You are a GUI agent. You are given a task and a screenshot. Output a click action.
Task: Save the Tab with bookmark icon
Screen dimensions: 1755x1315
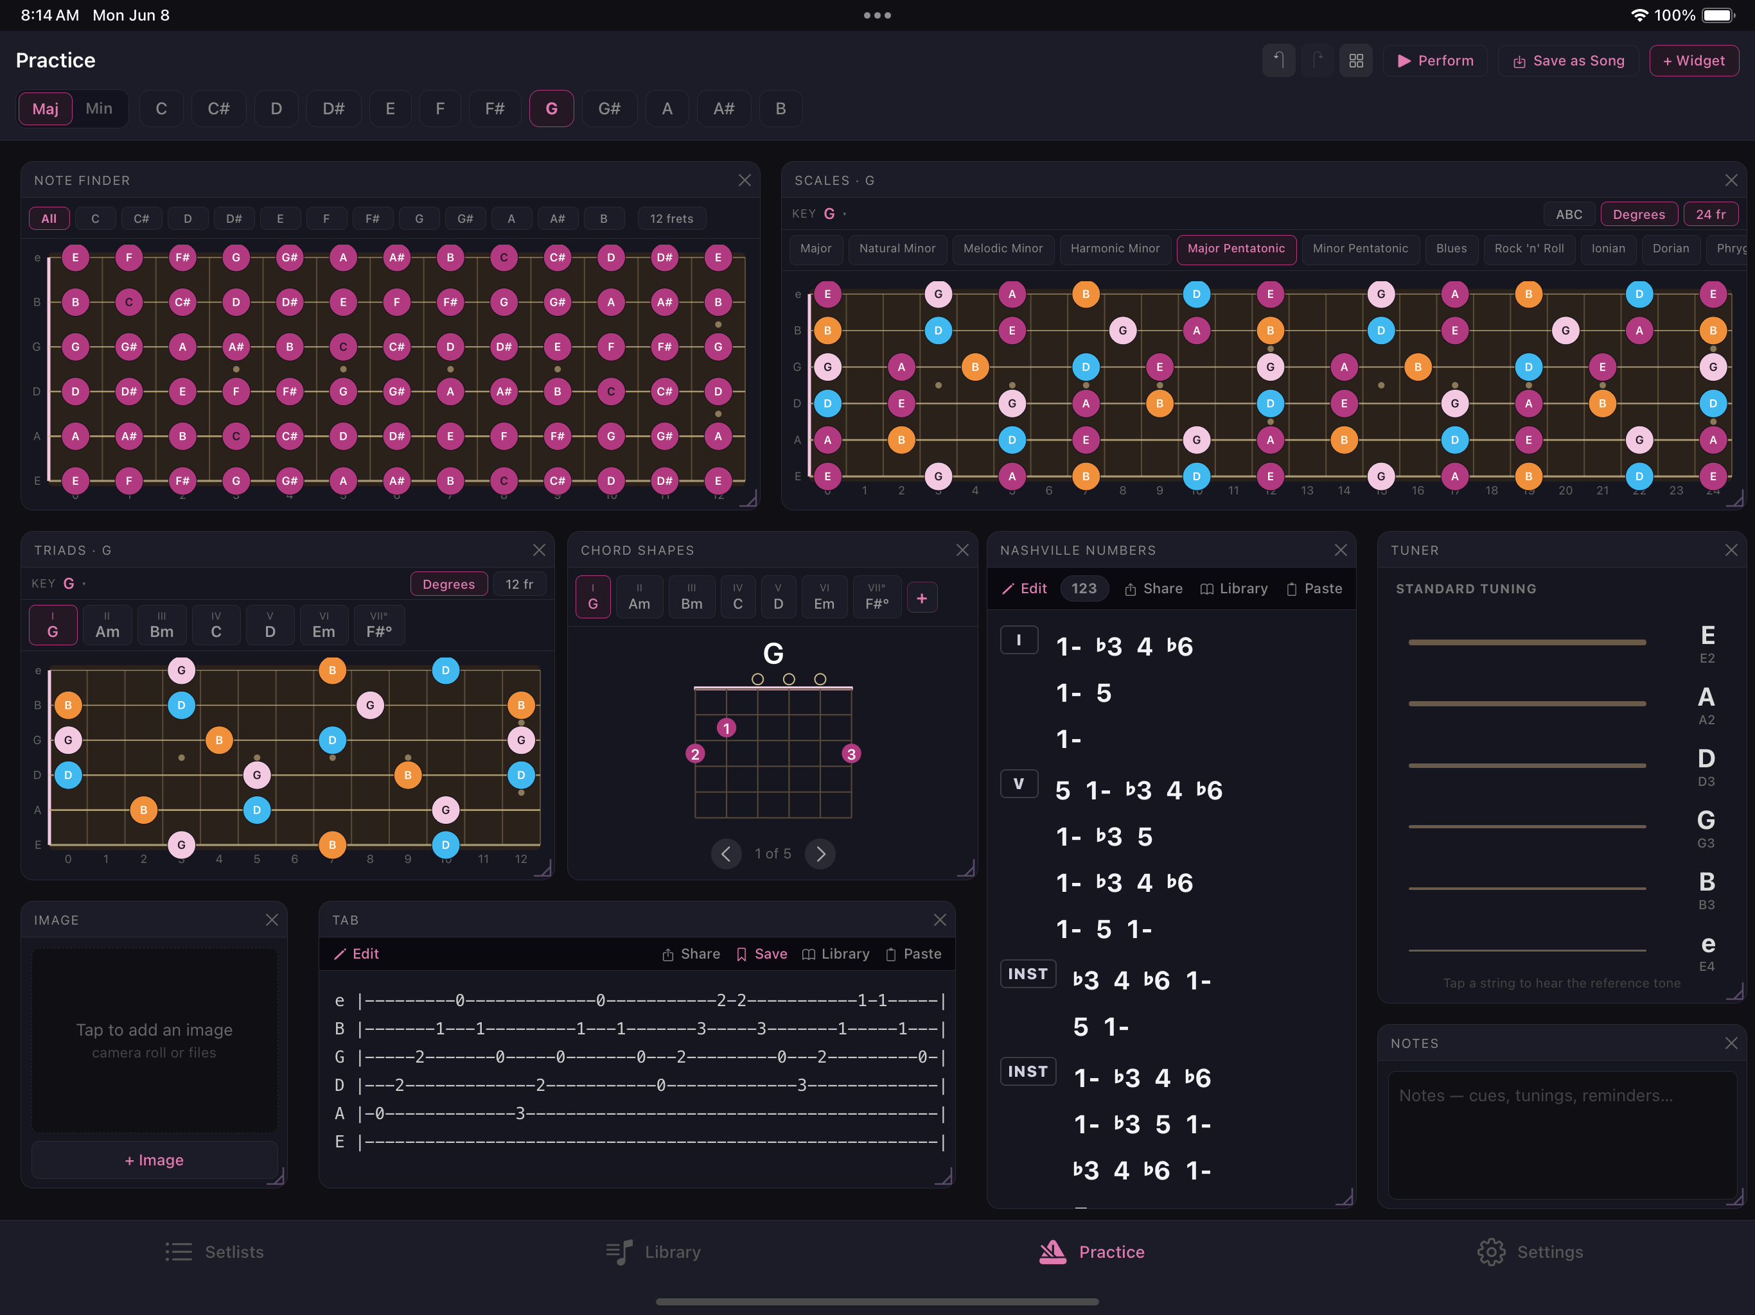[x=762, y=954]
